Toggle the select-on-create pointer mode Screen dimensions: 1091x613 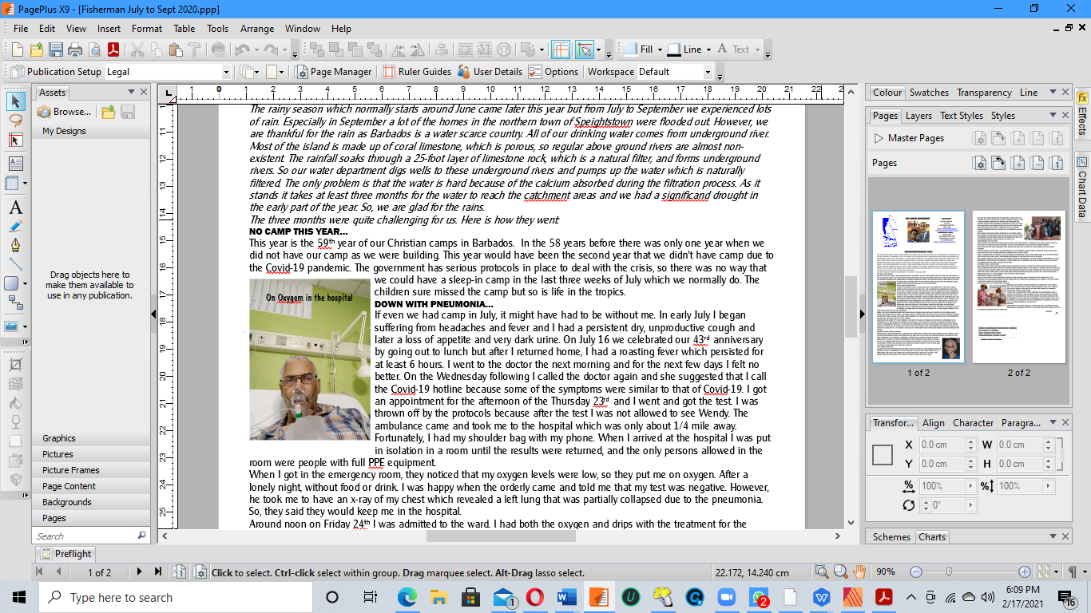(x=583, y=49)
